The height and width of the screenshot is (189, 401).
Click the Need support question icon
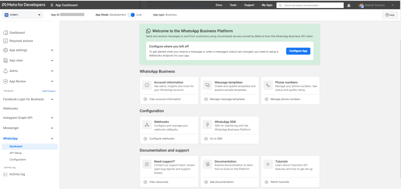(x=147, y=164)
